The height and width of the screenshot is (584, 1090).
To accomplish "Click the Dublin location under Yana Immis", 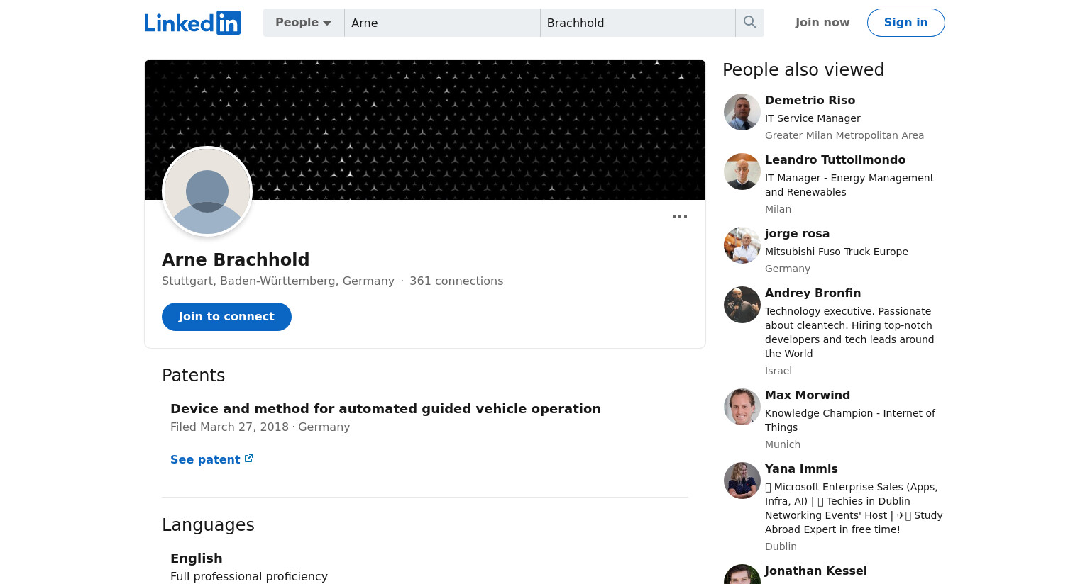I will click(x=781, y=546).
